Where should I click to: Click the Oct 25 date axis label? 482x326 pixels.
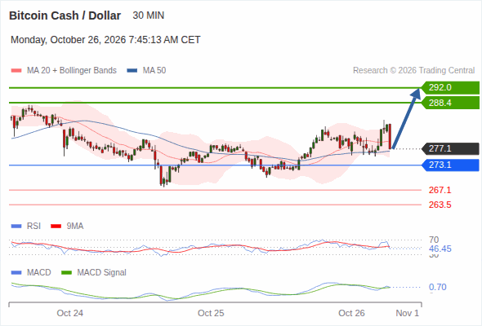(211, 313)
